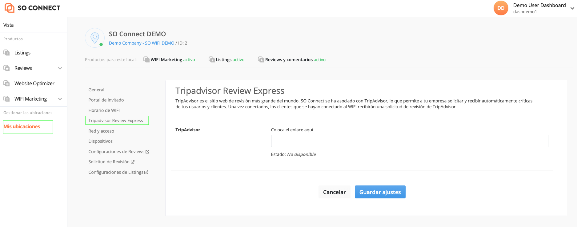
Task: Click the Tripadvisor Review Express heading
Action: (230, 91)
